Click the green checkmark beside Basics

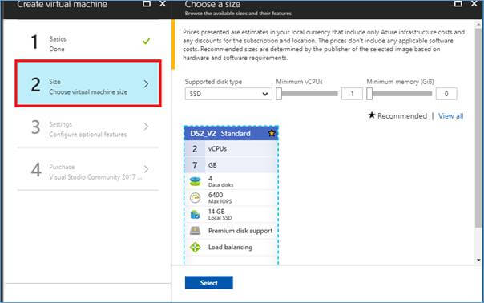click(147, 41)
